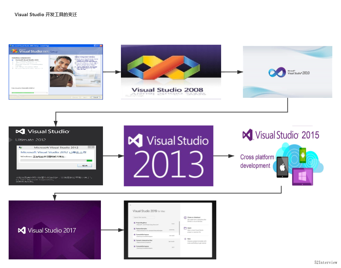
Task: Click the page title 'Visual Studio 开发工具的变迁'
Action: click(46, 14)
